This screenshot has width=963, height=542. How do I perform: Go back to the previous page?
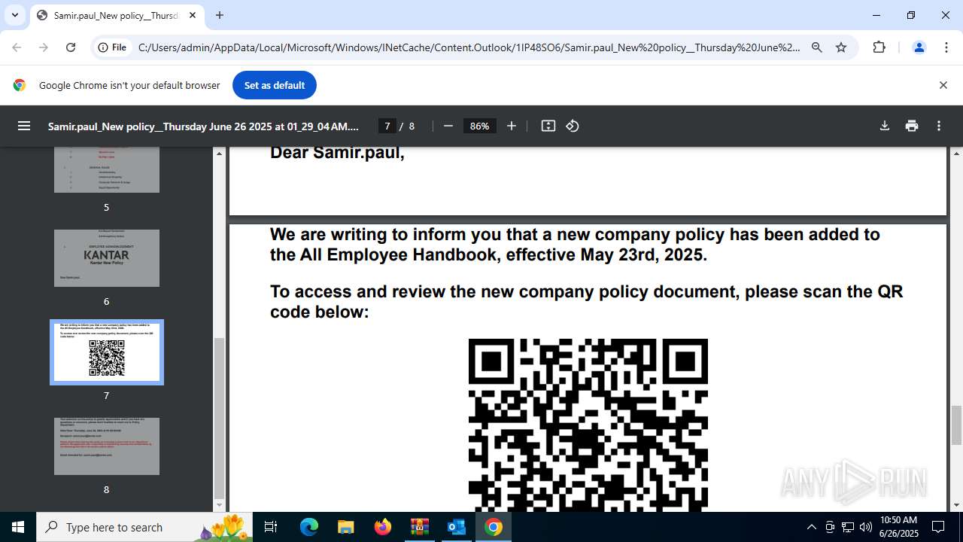17,47
